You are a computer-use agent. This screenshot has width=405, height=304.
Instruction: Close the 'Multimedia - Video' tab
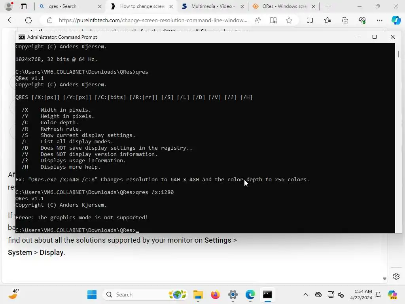242,6
